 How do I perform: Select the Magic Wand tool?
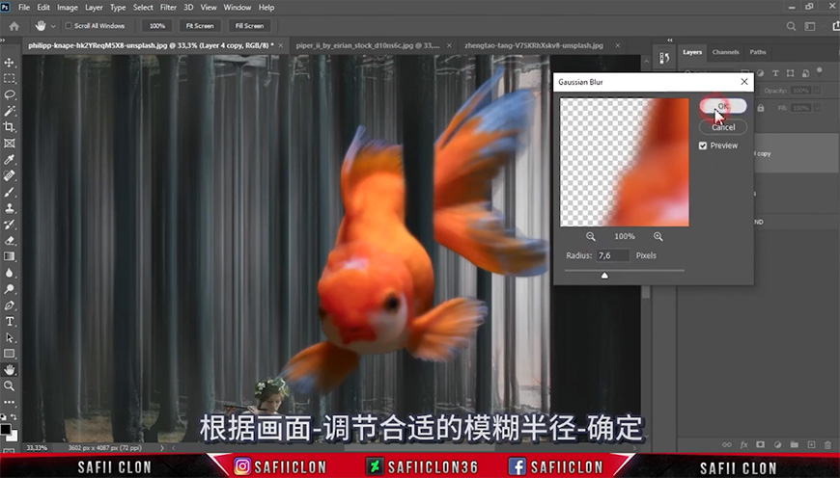click(x=9, y=111)
